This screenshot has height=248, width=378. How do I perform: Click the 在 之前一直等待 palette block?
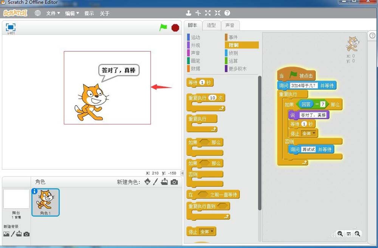click(x=213, y=194)
